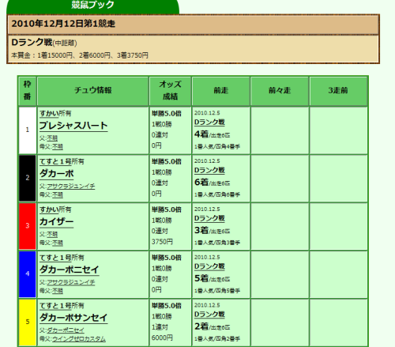The height and width of the screenshot is (347, 395).
Task: Click the 3走前 column header
Action: coord(338,91)
